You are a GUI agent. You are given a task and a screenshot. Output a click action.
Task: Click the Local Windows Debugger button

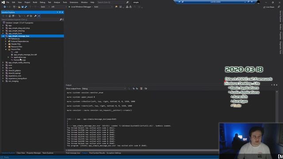click(80, 7)
